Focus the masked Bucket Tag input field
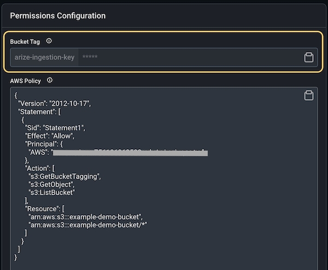The width and height of the screenshot is (328, 270). (186, 57)
